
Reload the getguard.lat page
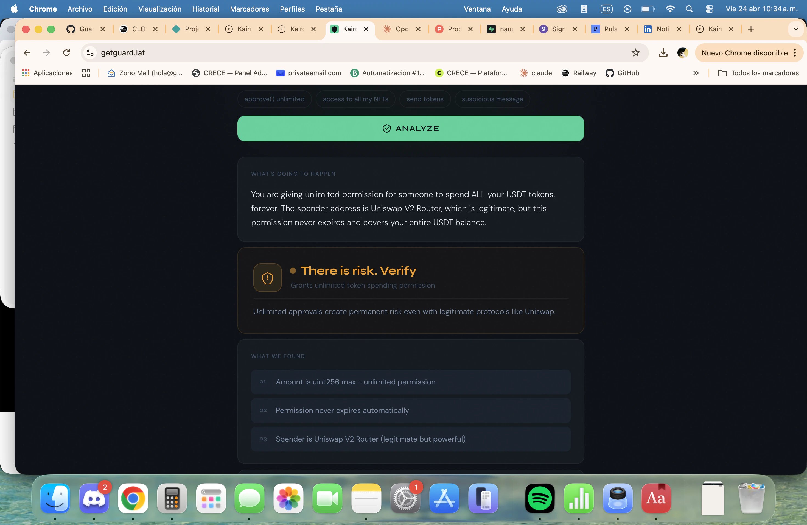[66, 53]
